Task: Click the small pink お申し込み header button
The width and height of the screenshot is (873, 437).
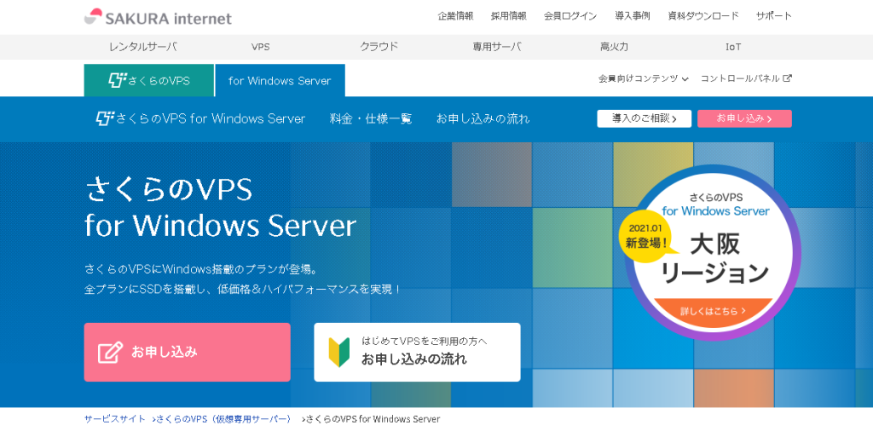Action: click(744, 118)
